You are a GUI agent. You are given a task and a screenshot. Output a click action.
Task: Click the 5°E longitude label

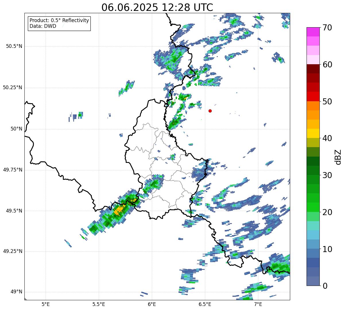[46, 304]
